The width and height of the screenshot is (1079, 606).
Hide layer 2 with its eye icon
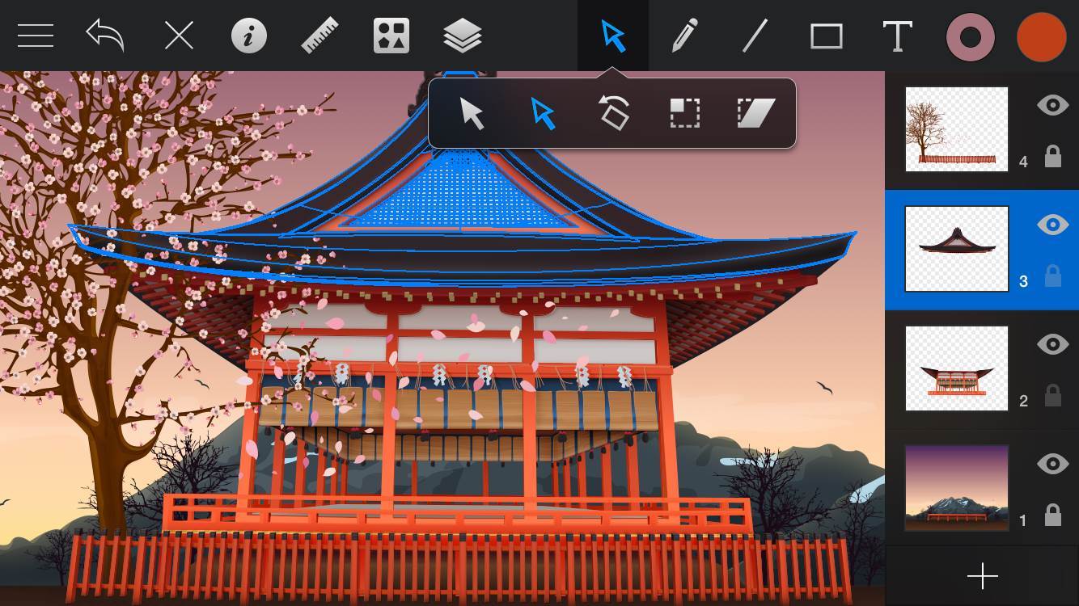(x=1052, y=344)
